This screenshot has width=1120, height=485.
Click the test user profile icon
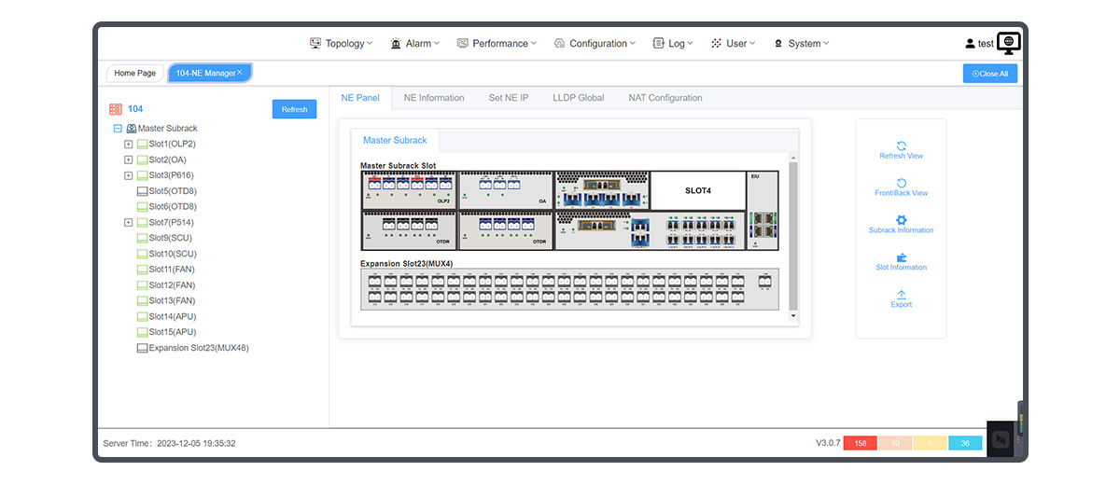(971, 44)
